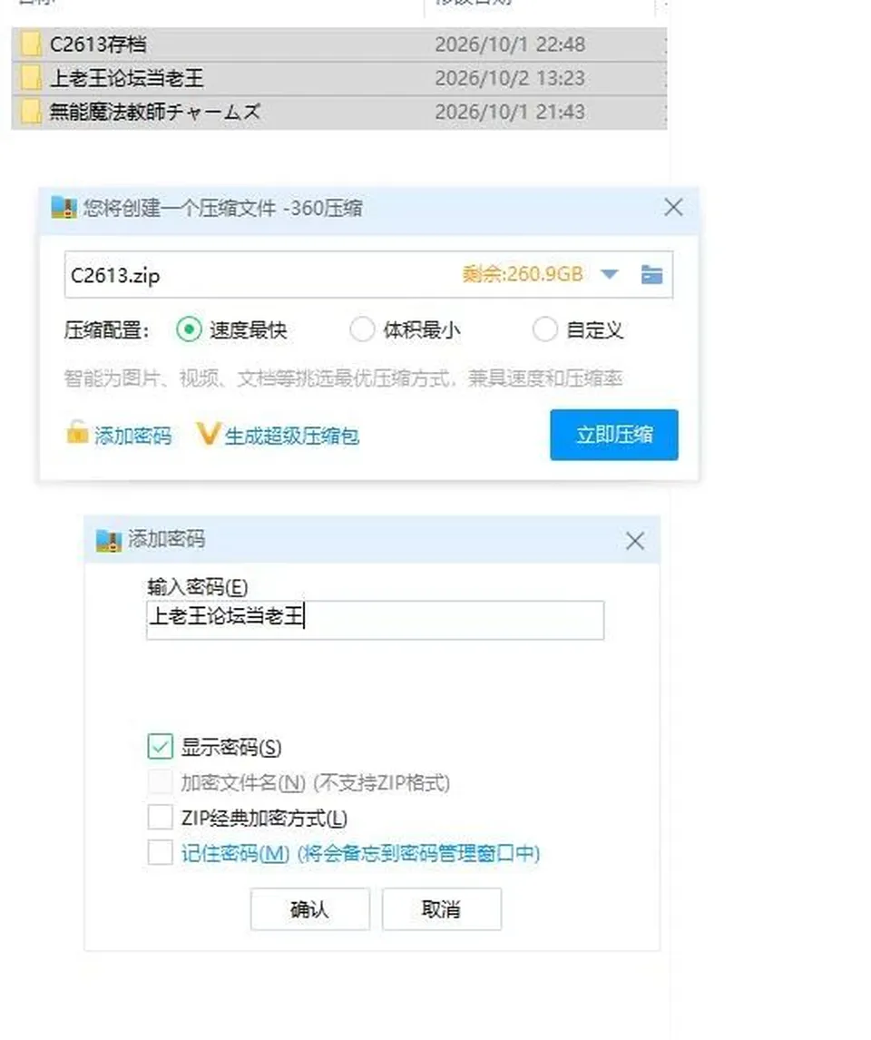Click the C2613存档 folder icon
871x1040 pixels.
click(31, 44)
